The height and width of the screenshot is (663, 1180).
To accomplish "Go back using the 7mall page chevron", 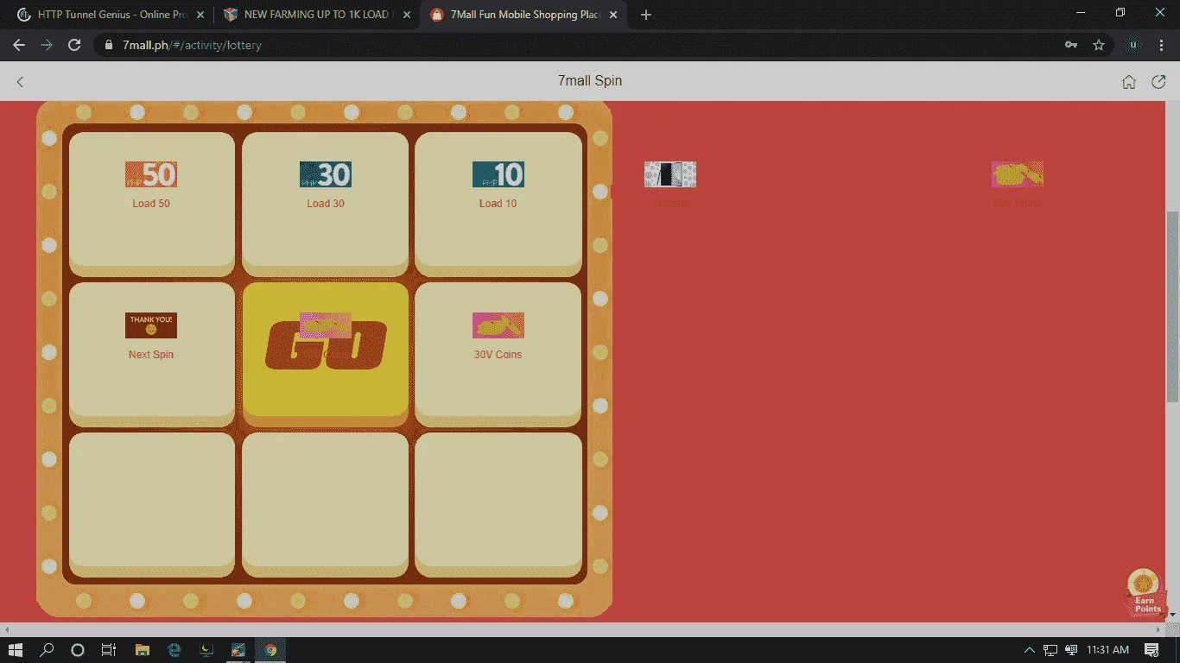I will click(21, 81).
